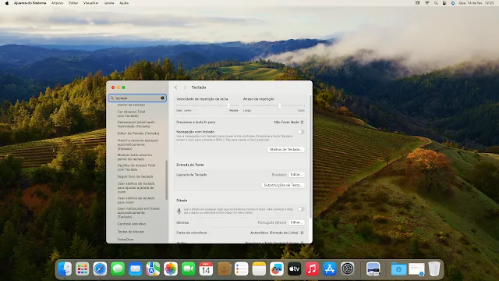Click Editar next to Layouts de Teclado

click(x=296, y=175)
